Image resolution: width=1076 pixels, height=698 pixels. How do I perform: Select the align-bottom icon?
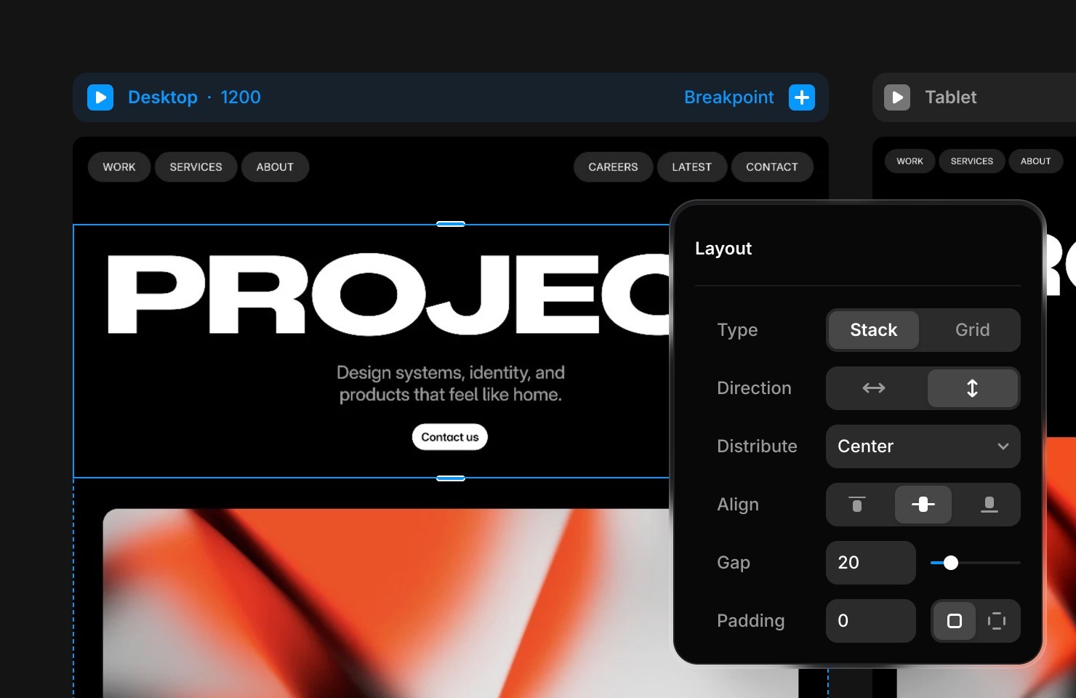click(988, 504)
